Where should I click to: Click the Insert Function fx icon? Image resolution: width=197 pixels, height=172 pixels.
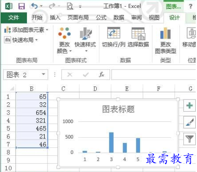pyautogui.click(x=101, y=75)
